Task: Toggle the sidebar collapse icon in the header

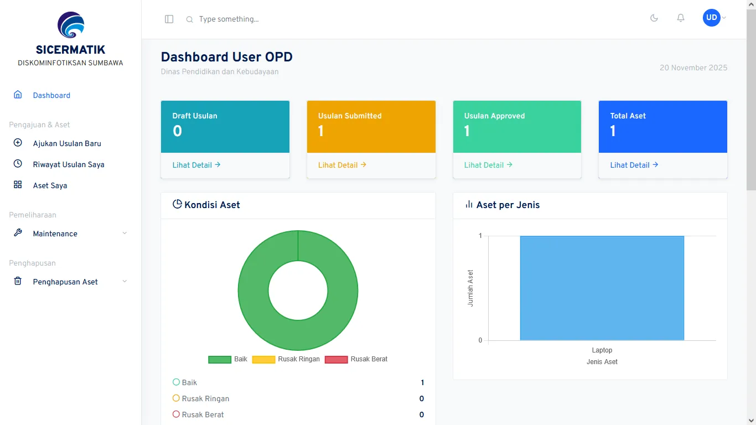Action: pos(169,18)
